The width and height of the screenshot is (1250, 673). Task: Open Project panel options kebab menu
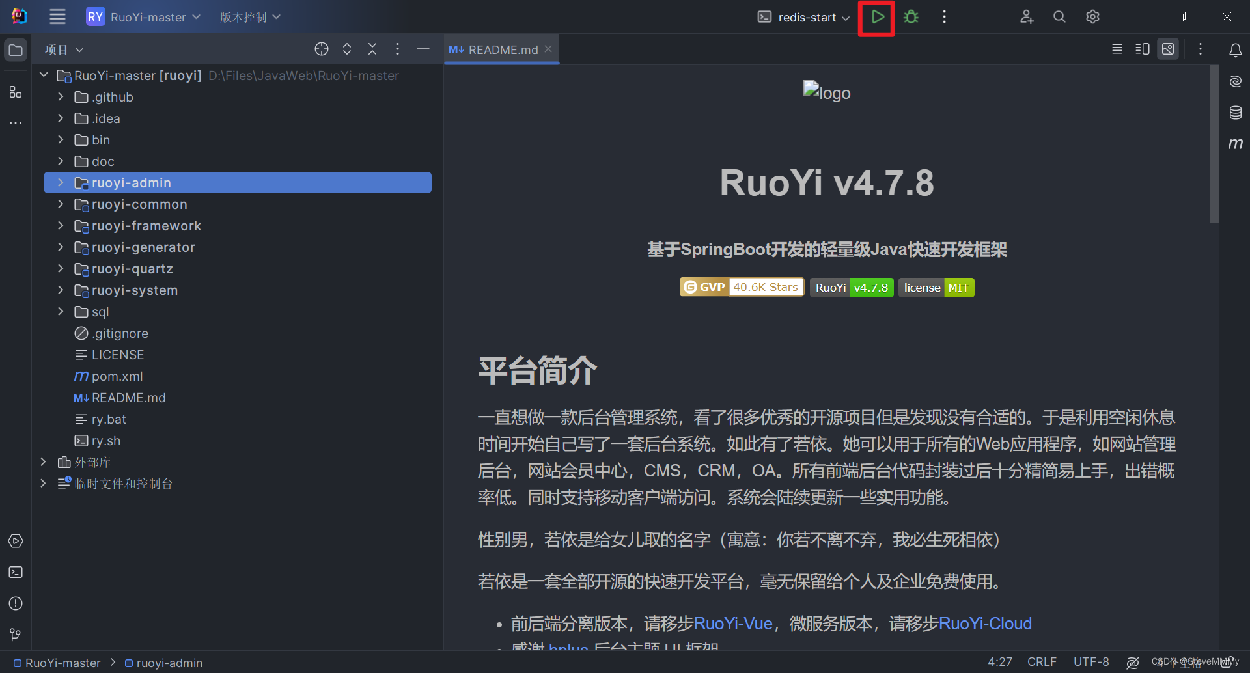pyautogui.click(x=398, y=49)
